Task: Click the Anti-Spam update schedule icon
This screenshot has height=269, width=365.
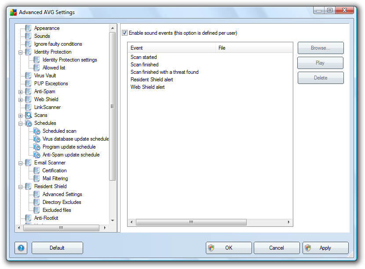Action: coord(37,155)
